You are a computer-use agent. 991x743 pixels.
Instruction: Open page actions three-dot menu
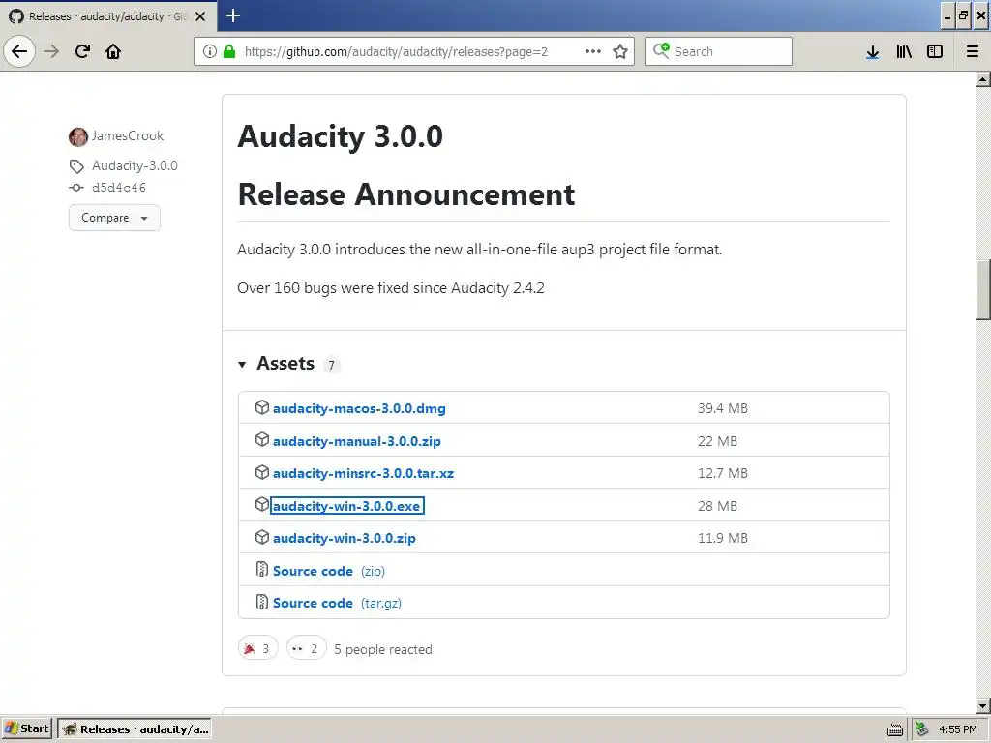click(593, 51)
